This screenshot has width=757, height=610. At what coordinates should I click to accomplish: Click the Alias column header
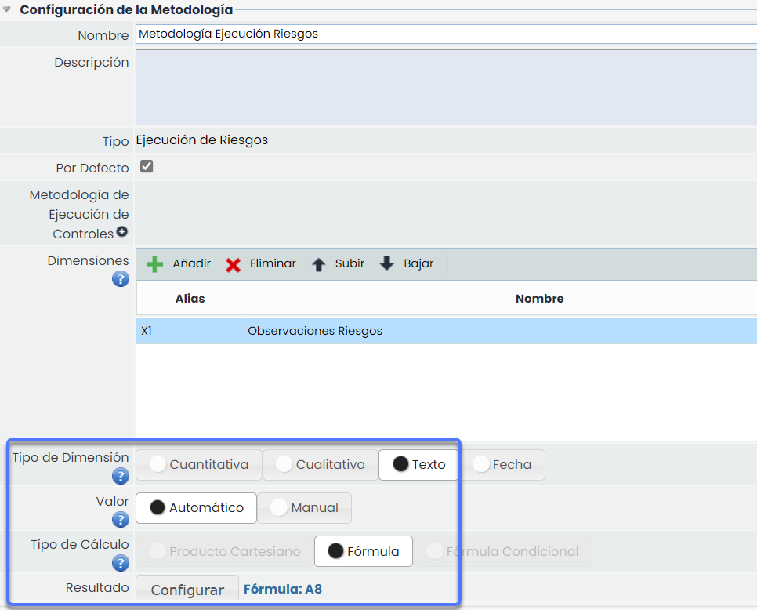coord(190,299)
